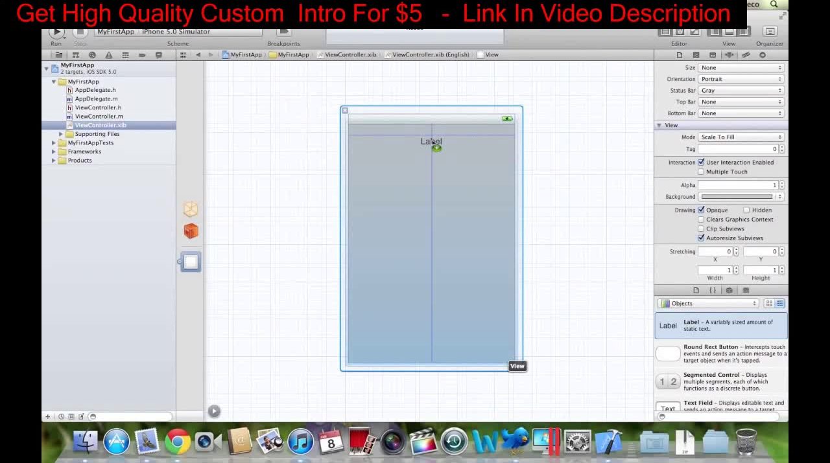Screen dimensions: 830x463
Task: Switch the library to icon grid view
Action: point(769,303)
